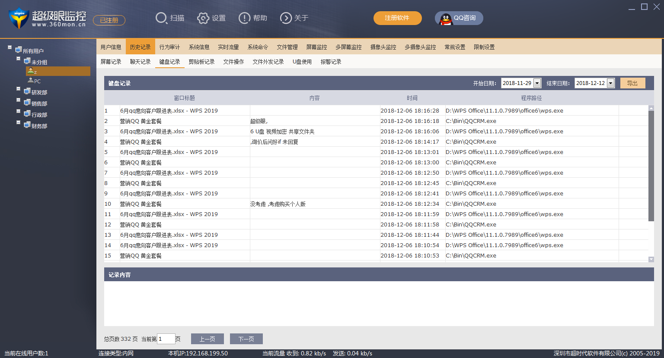Open Settings gear icon
664x358 pixels.
(203, 18)
